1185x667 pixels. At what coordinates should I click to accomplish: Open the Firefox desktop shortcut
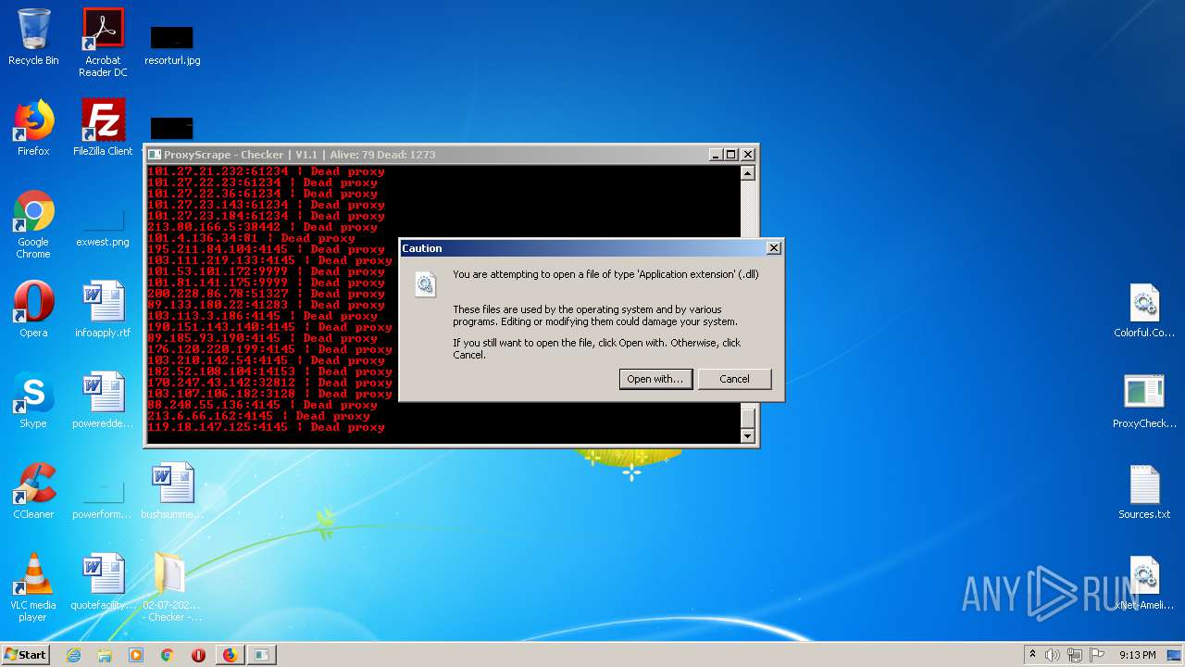point(33,128)
